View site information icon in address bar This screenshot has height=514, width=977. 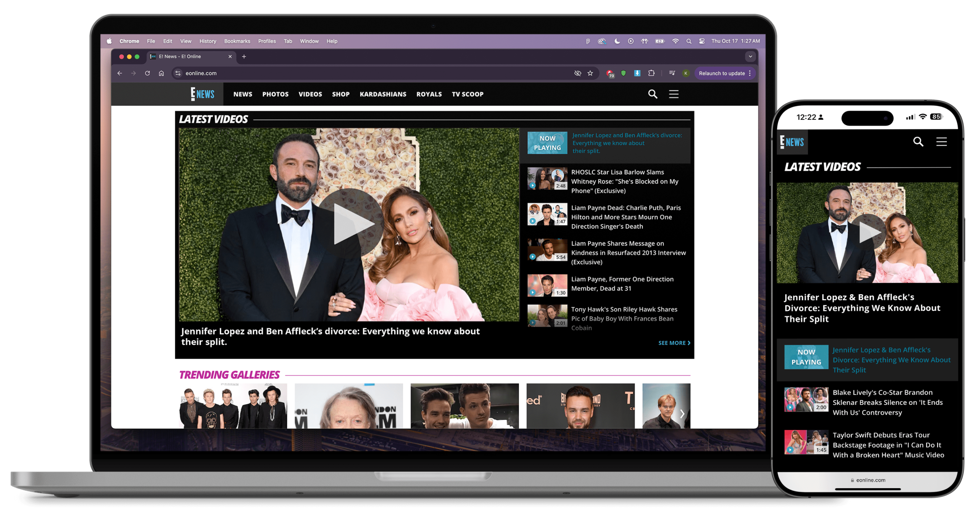(x=178, y=73)
